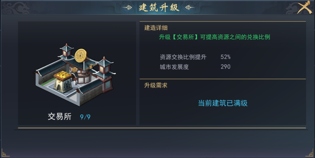
Task: Click the left pagoda tower of building
Action: [x=67, y=51]
